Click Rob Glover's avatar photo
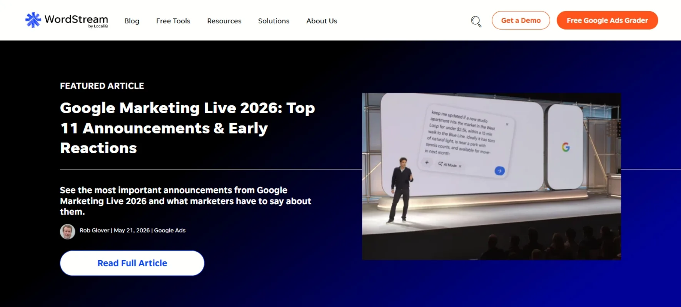 point(67,232)
